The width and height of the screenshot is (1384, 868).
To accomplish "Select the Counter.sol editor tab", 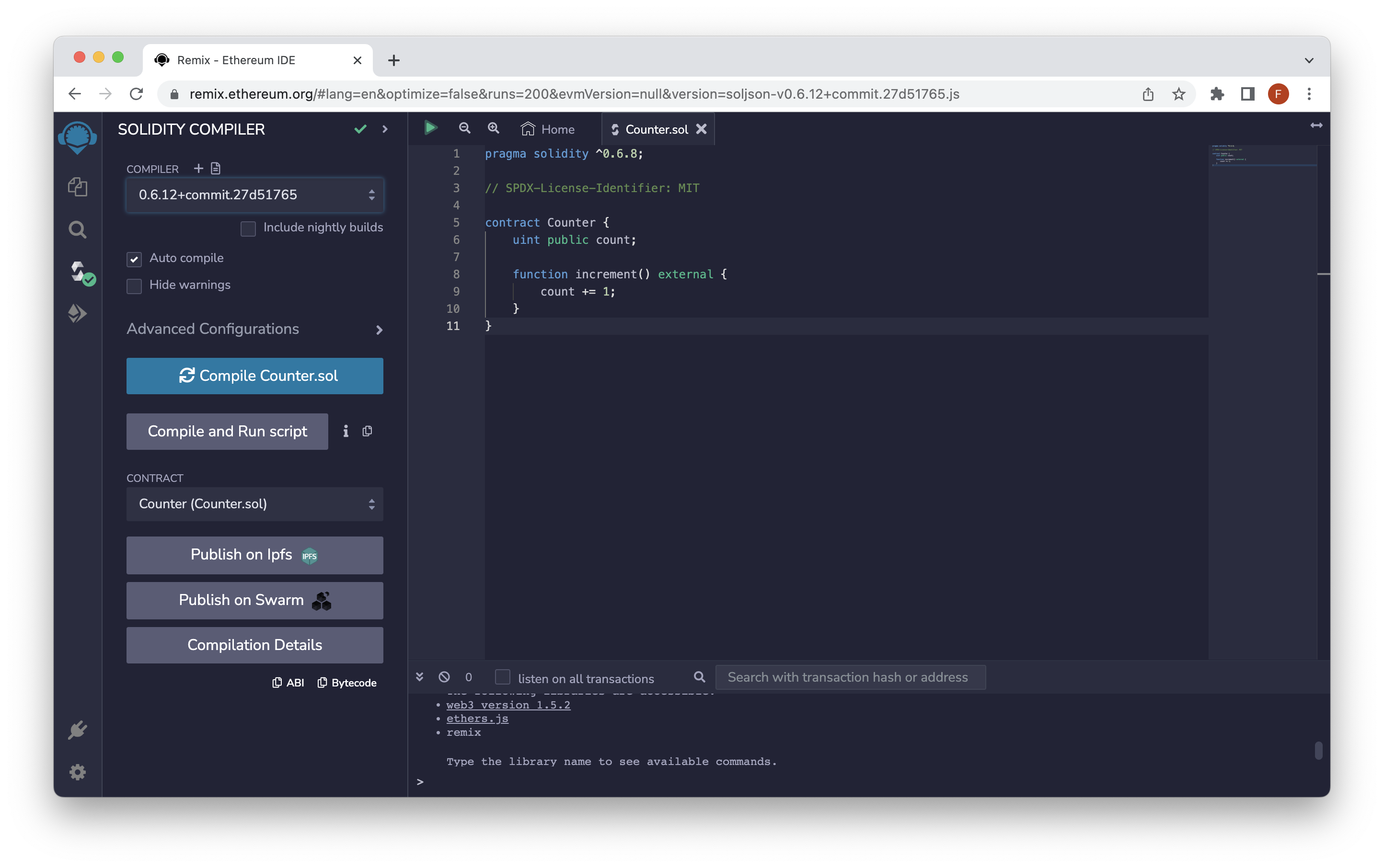I will coord(656,128).
